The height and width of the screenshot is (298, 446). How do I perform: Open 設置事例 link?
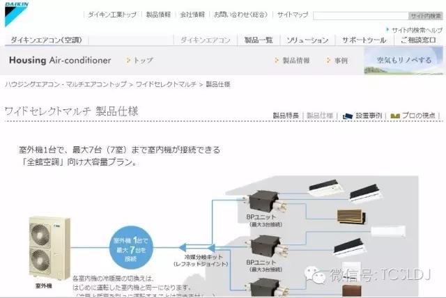(x=369, y=116)
